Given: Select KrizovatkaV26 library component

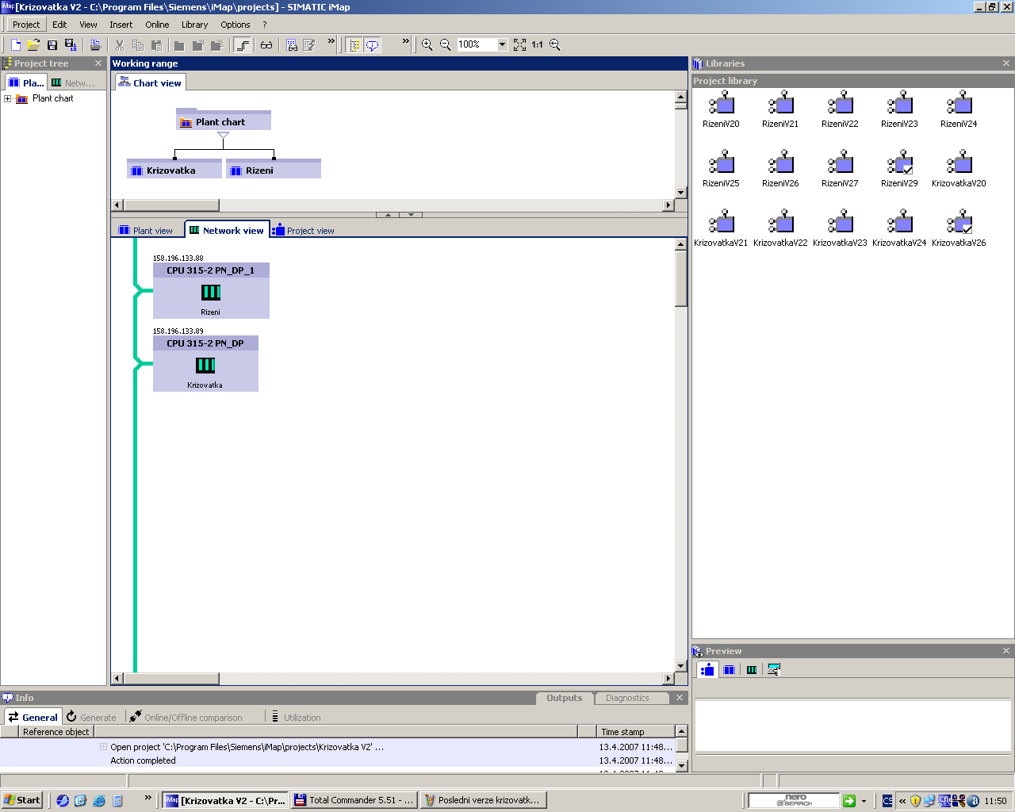Looking at the screenshot, I should click(959, 229).
